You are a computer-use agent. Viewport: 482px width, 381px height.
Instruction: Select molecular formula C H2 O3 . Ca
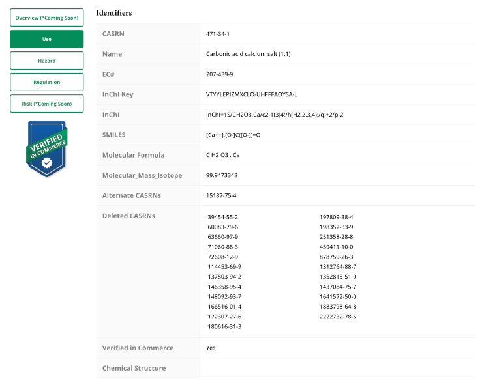222,156
